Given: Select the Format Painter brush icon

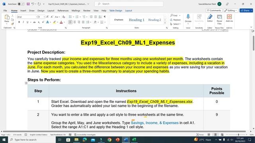Looking at the screenshot, I should click(12, 24).
